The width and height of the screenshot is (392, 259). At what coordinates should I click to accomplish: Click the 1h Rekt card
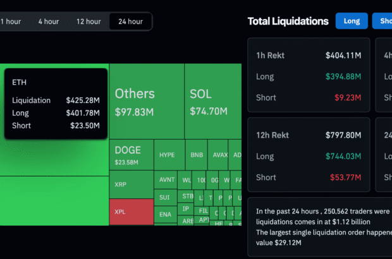(309, 76)
